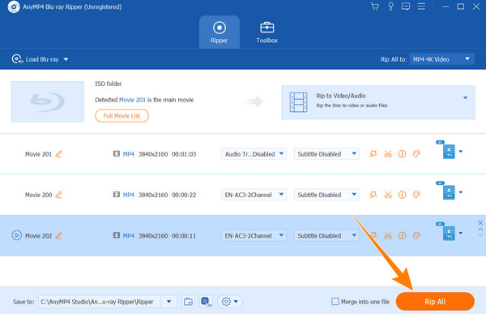Open Movie 202 subtitle dropdown
The width and height of the screenshot is (486, 314).
326,236
